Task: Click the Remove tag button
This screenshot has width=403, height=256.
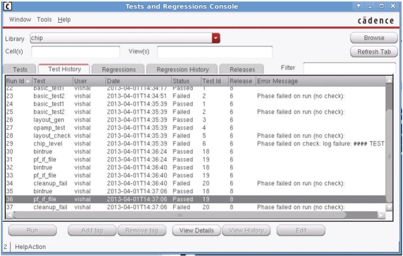Action: 142,230
